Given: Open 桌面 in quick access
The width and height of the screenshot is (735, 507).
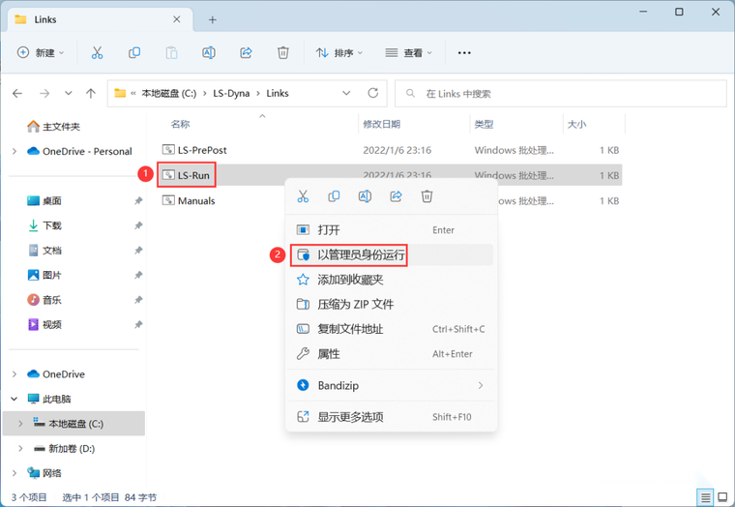Looking at the screenshot, I should tap(44, 200).
